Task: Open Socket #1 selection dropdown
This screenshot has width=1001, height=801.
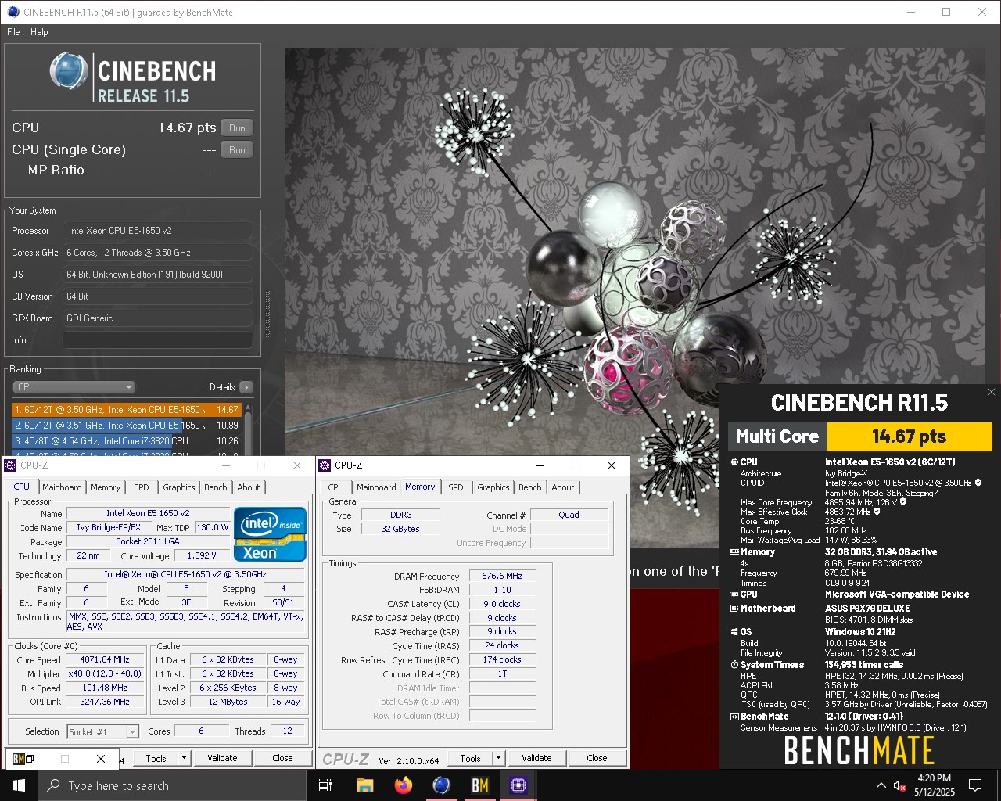Action: (x=102, y=732)
